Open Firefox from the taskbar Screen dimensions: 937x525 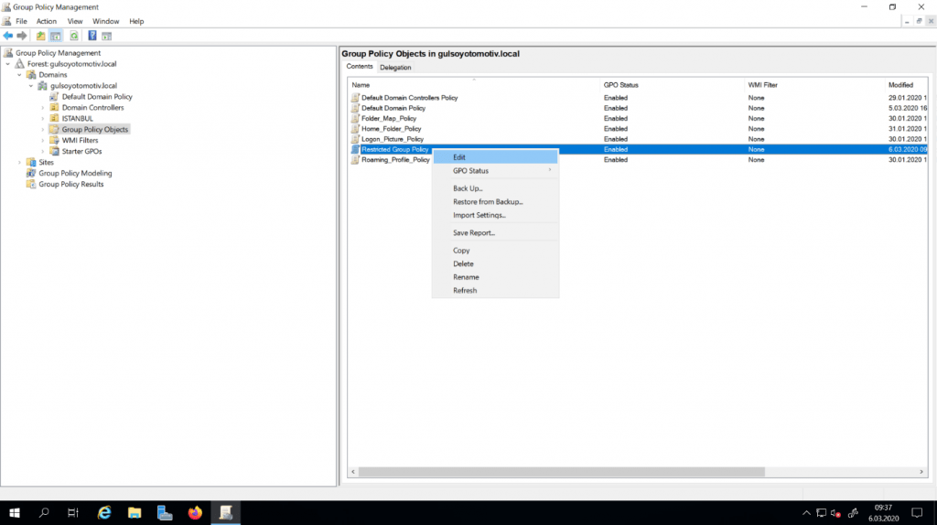pos(194,513)
